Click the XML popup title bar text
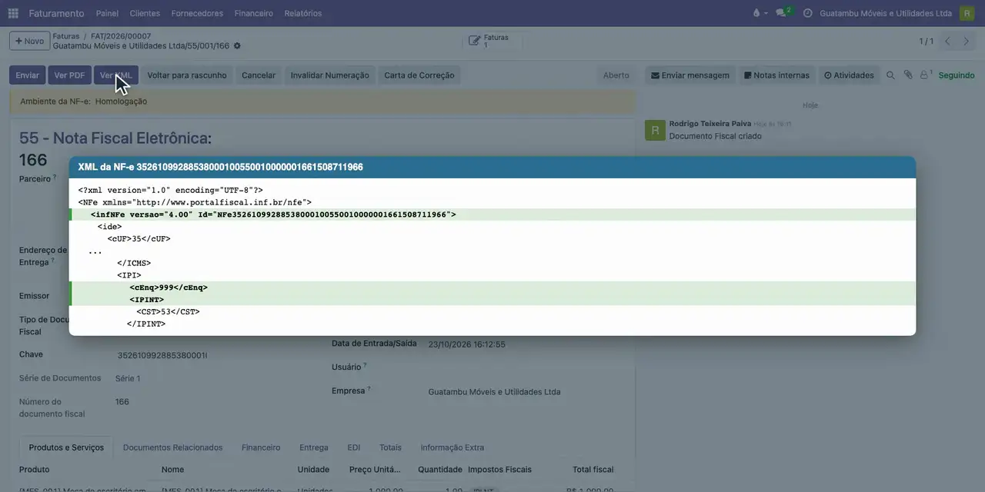The width and height of the screenshot is (985, 492). point(221,167)
